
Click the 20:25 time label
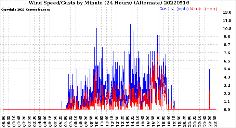click(184, 121)
